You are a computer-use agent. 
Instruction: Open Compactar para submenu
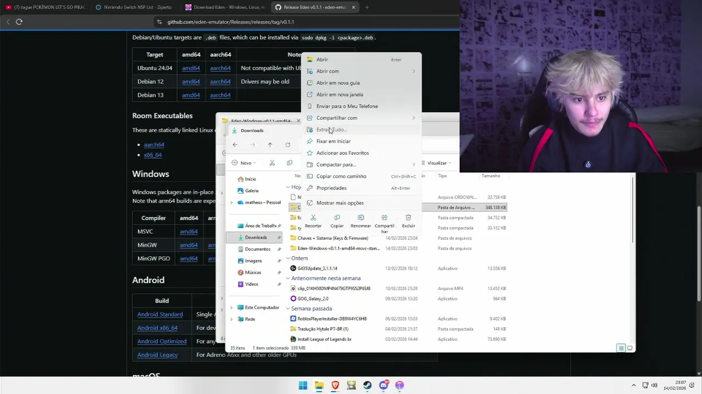[x=361, y=165]
